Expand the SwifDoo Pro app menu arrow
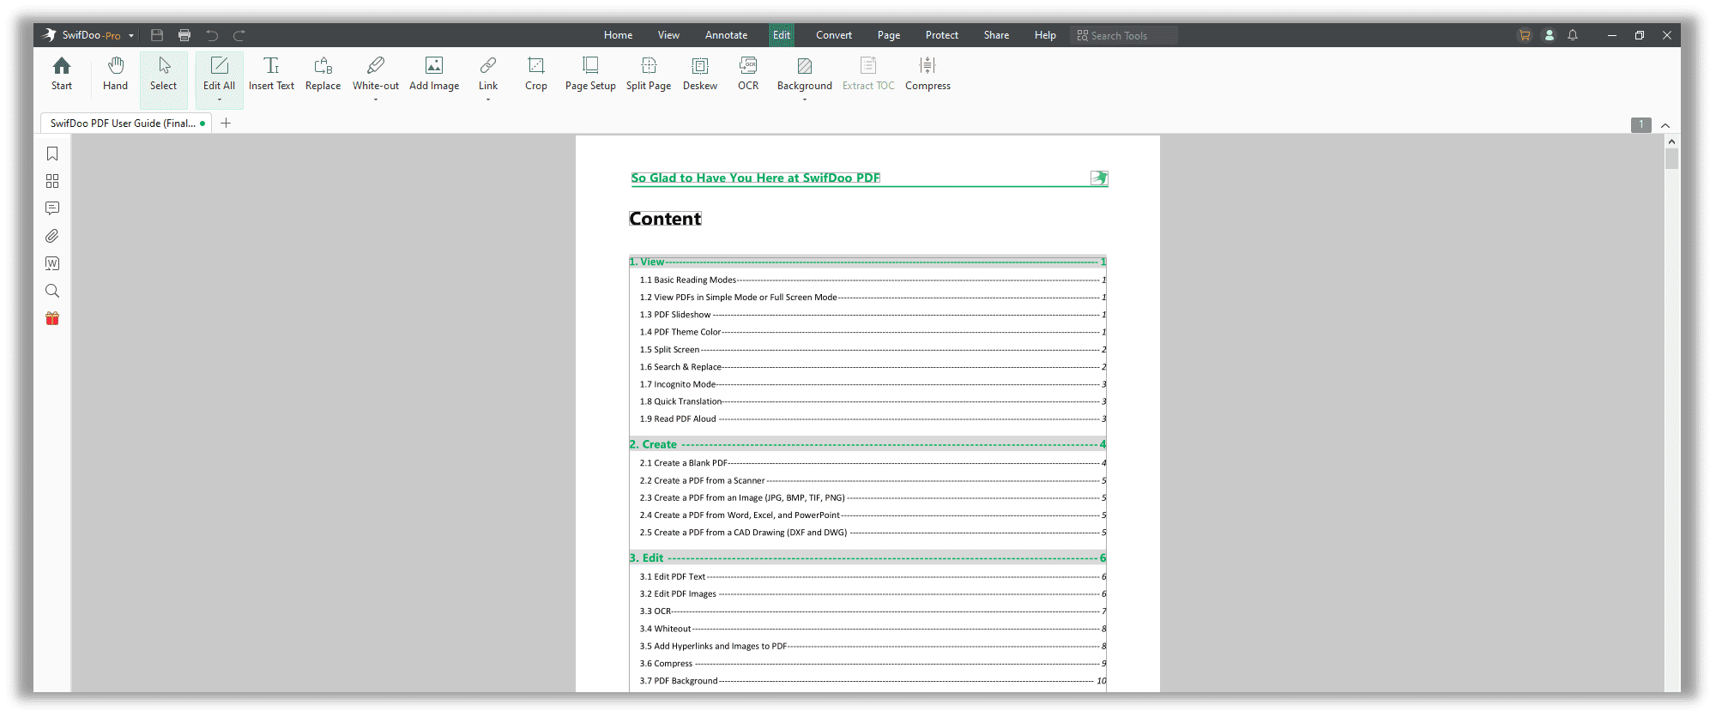The image size is (1716, 717). point(131,36)
